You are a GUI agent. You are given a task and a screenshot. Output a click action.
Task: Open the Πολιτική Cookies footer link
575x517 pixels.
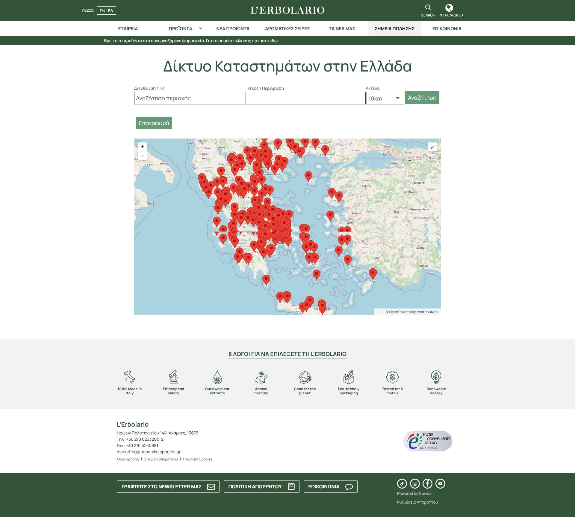(x=198, y=459)
